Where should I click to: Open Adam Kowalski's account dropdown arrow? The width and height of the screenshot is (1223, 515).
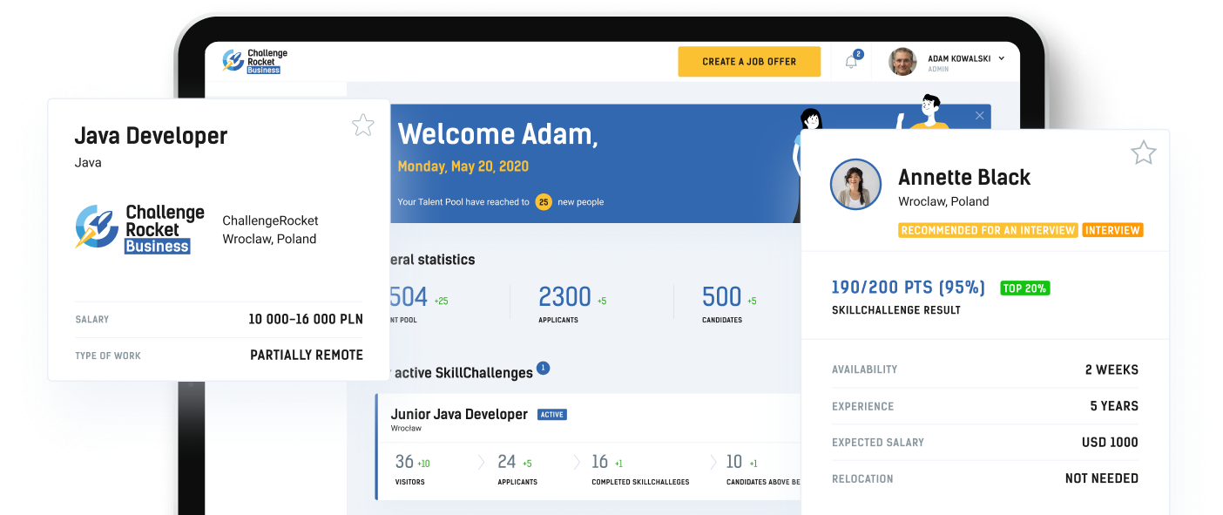point(1001,58)
